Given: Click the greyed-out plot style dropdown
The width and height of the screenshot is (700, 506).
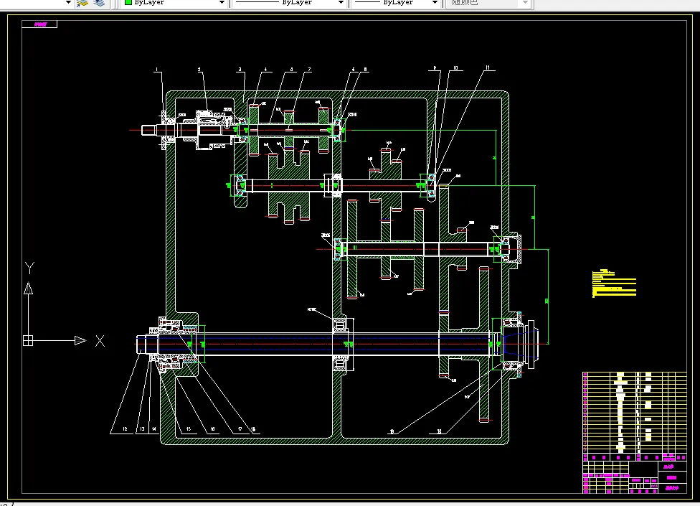Looking at the screenshot, I should coord(489,3).
